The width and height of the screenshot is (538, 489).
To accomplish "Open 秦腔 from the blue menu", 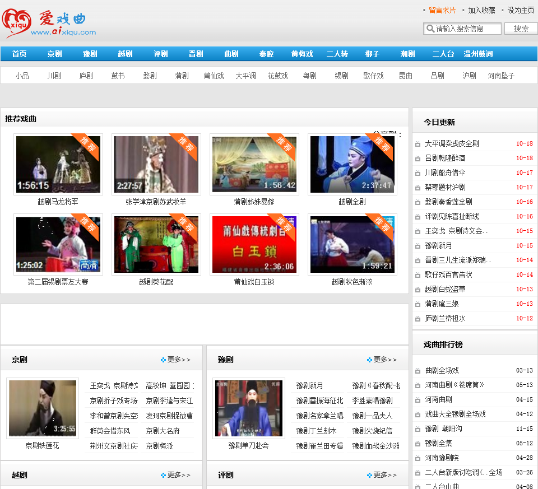I will (x=267, y=54).
